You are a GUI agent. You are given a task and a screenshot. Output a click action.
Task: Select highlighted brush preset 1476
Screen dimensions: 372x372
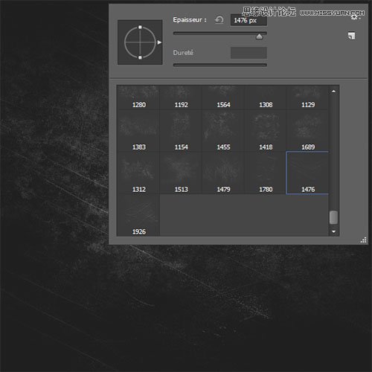tap(307, 173)
